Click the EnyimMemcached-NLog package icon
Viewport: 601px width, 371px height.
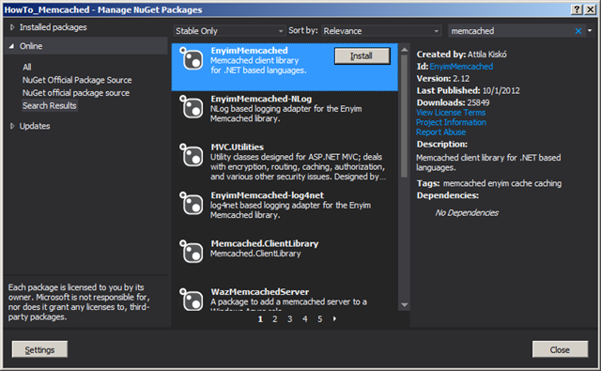[x=192, y=107]
